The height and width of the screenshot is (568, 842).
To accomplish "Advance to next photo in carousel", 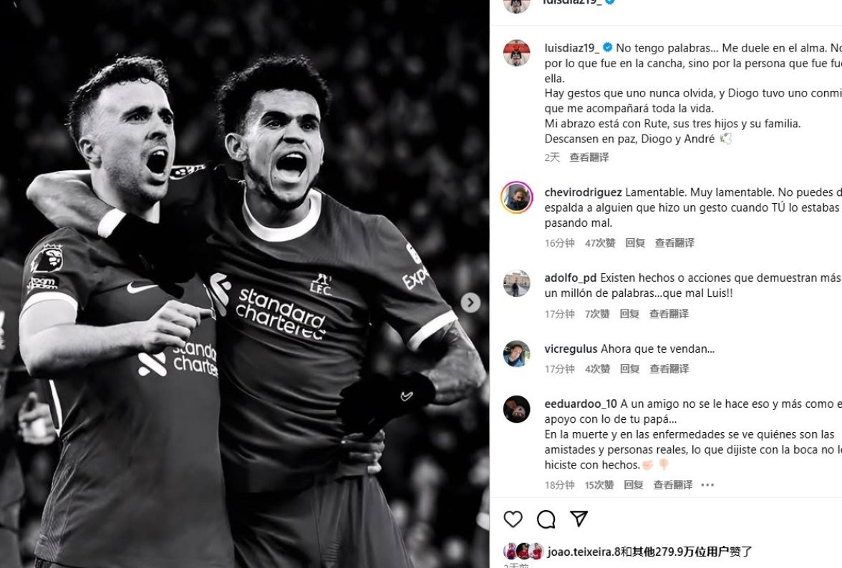I will (470, 303).
